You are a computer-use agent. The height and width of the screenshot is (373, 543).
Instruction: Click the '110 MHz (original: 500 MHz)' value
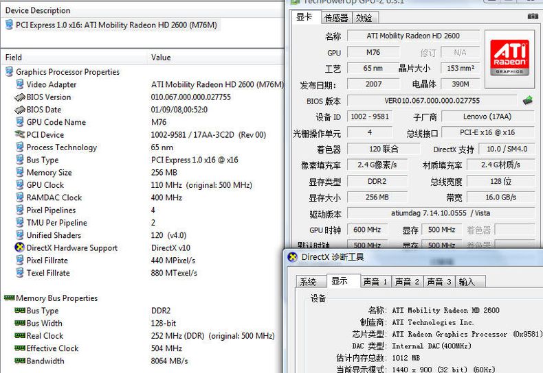click(201, 184)
